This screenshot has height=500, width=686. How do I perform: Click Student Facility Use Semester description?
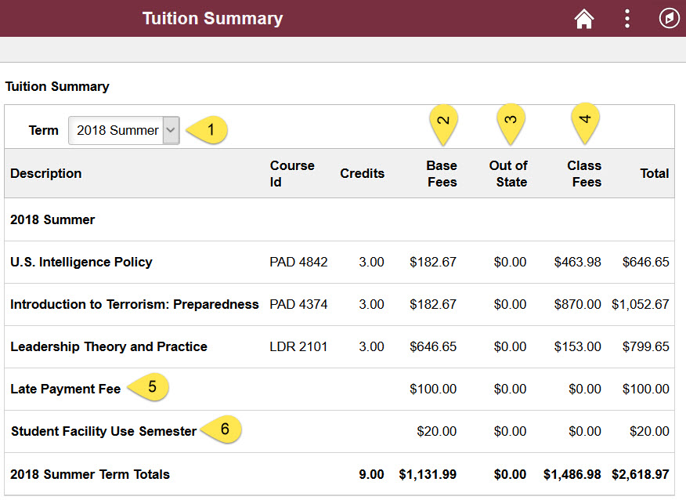pyautogui.click(x=103, y=431)
